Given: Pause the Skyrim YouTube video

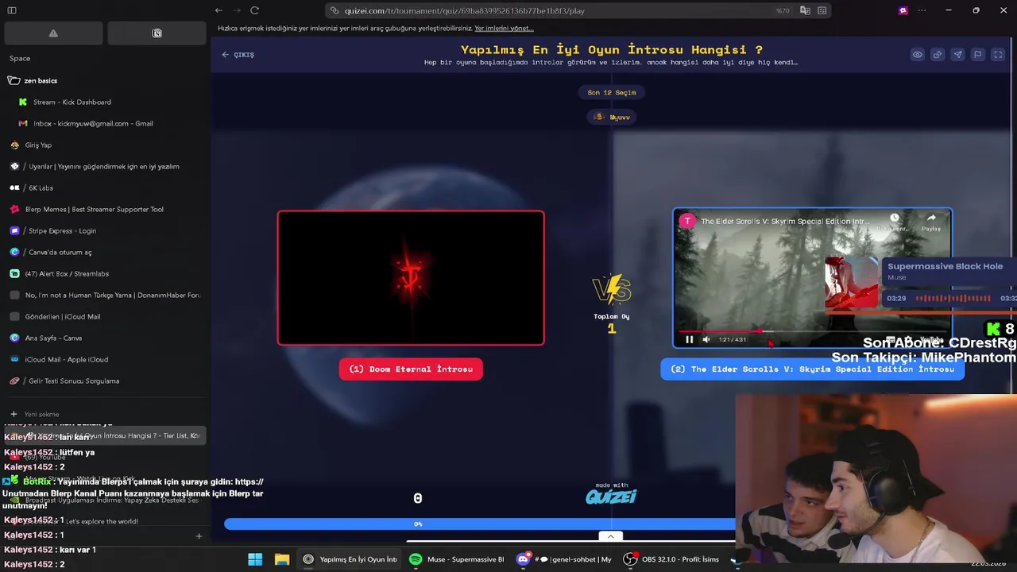Looking at the screenshot, I should pos(689,339).
